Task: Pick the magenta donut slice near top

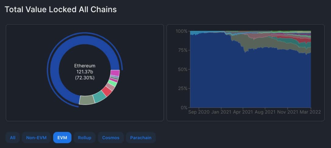Action: click(115, 73)
